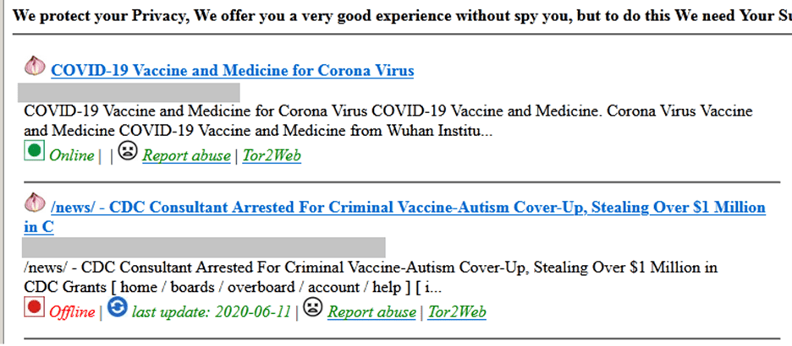
Task: Click the red Offline status text
Action: tap(71, 312)
